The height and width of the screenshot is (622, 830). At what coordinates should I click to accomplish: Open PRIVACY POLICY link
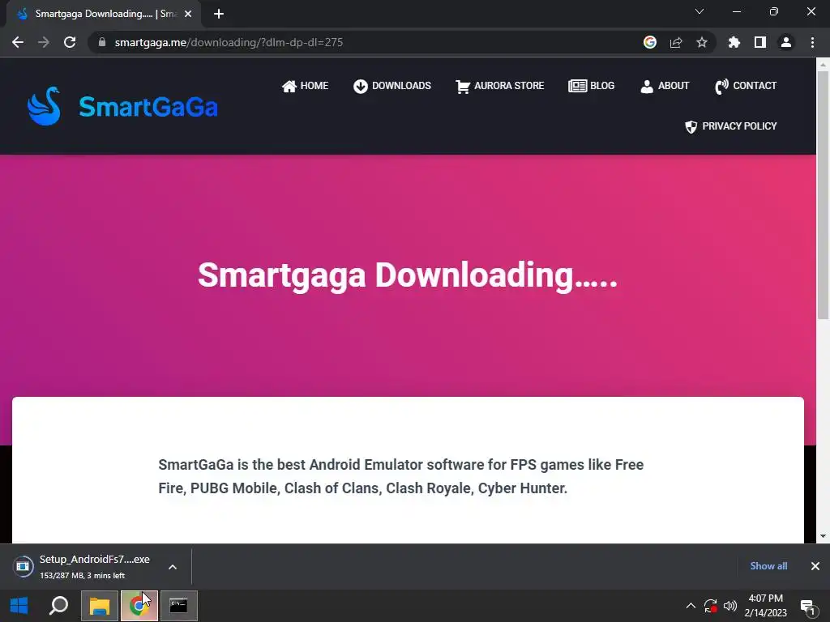730,126
